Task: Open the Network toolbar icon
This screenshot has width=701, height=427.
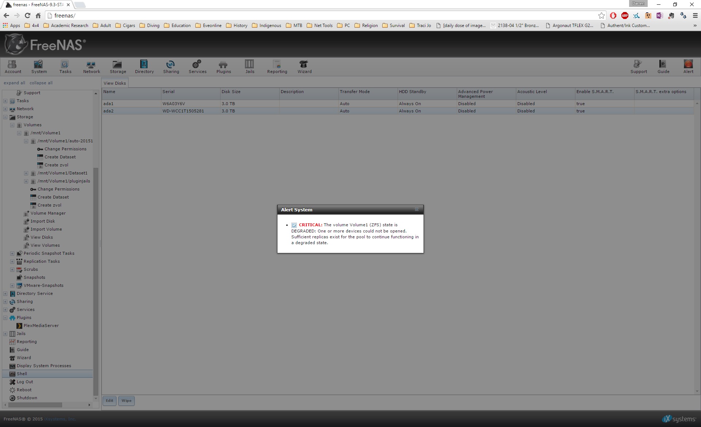Action: click(x=91, y=67)
